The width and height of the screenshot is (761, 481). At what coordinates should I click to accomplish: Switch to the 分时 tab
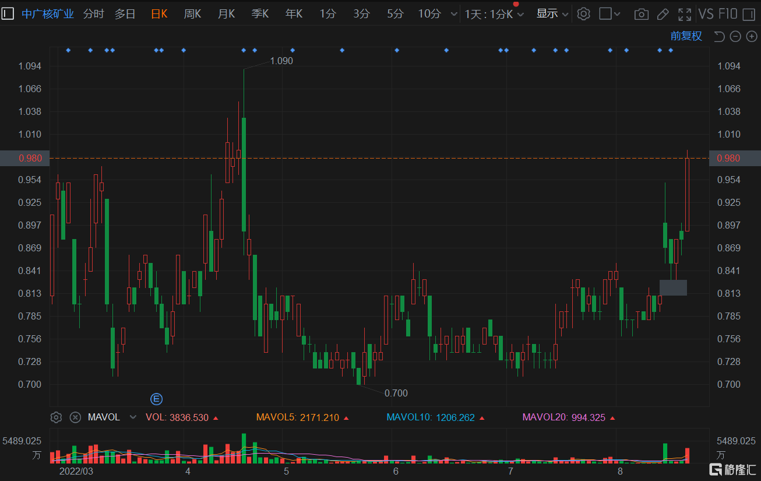pyautogui.click(x=93, y=14)
